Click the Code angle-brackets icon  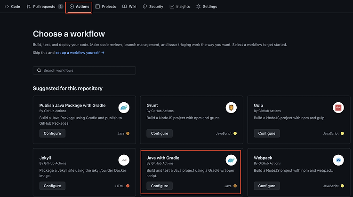(x=7, y=7)
